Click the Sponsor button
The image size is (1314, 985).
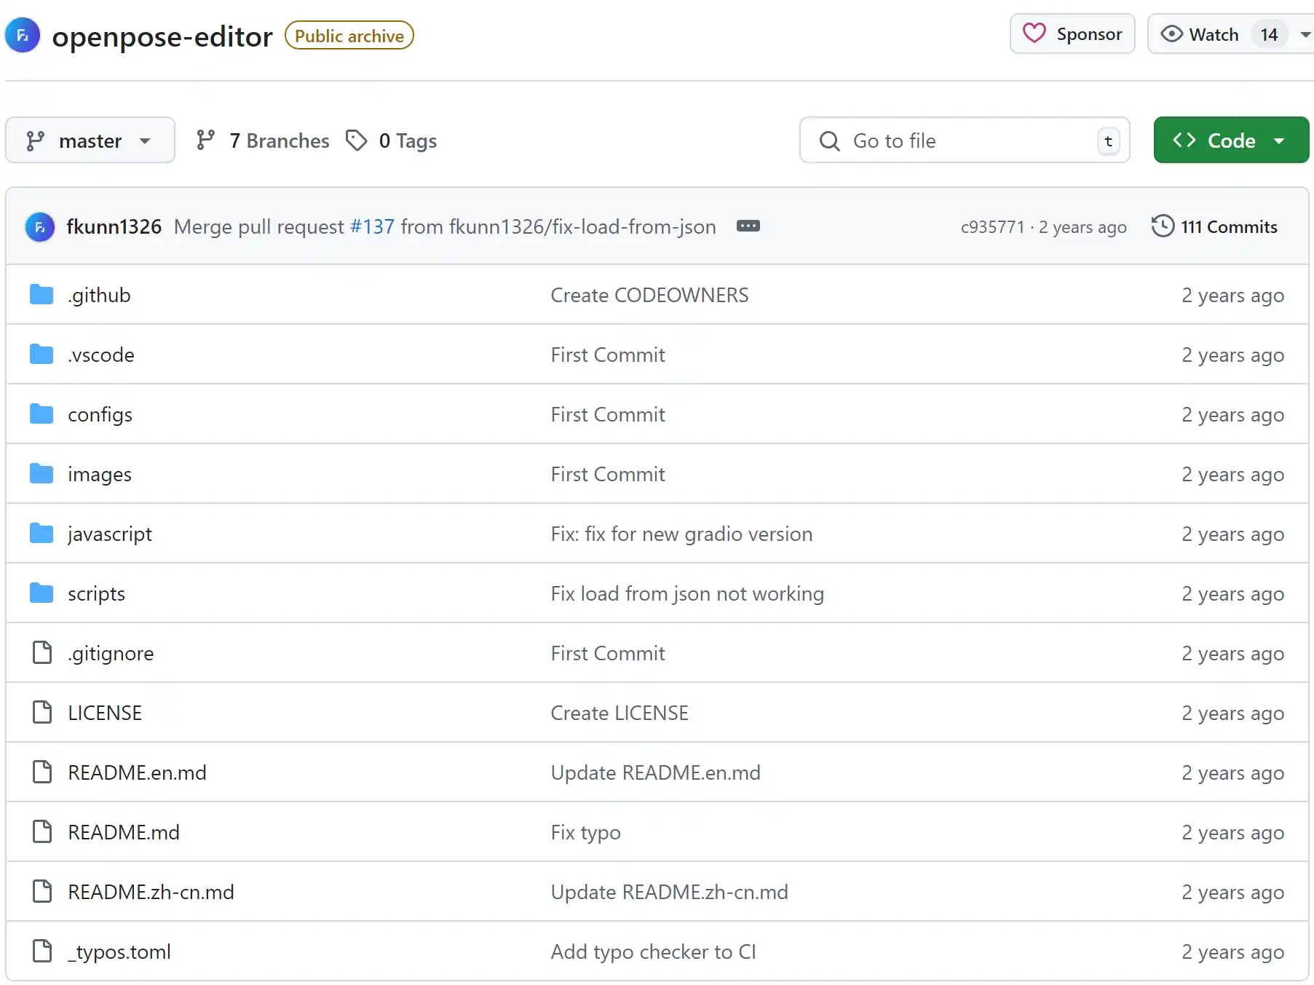pos(1072,33)
